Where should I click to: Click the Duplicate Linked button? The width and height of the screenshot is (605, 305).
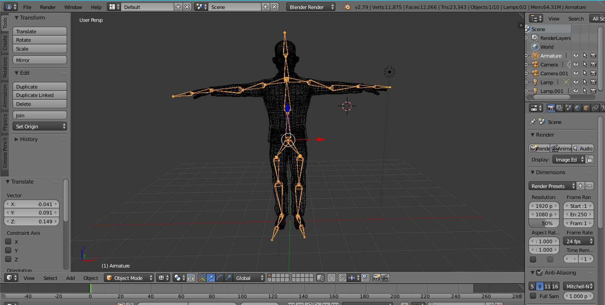40,95
